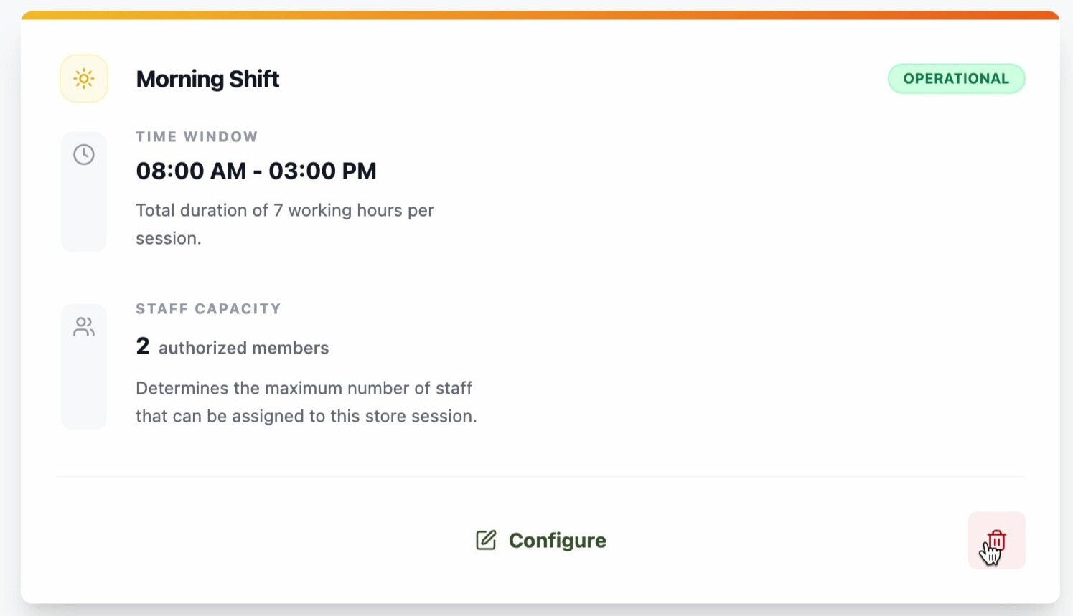1073x616 pixels.
Task: Click the people icon for Staff Capacity
Action: click(84, 327)
